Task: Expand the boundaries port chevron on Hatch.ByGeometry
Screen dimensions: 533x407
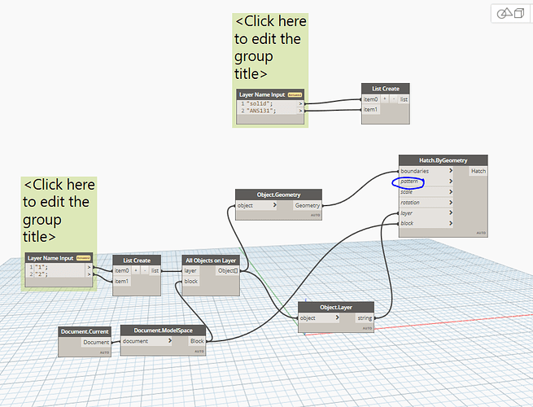Action: [451, 171]
